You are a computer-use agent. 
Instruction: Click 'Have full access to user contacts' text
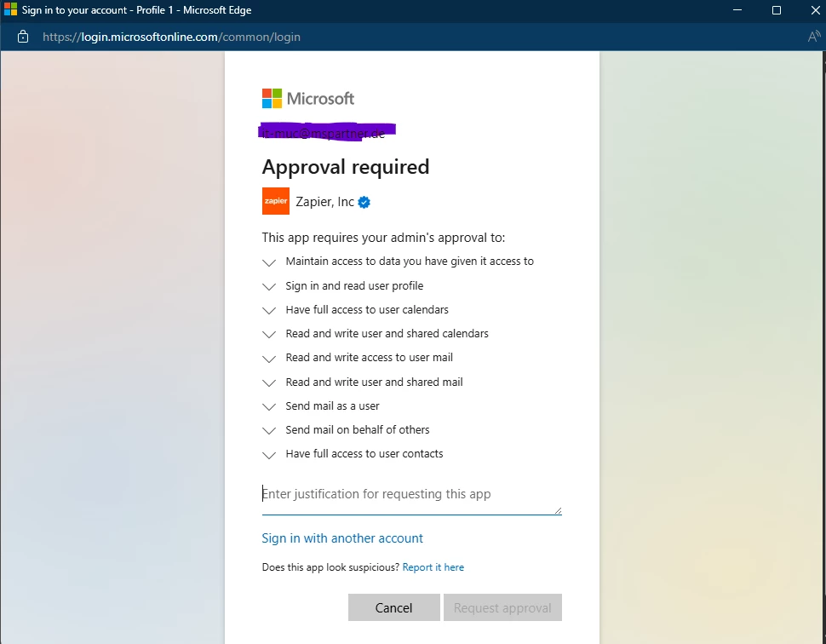(x=364, y=454)
